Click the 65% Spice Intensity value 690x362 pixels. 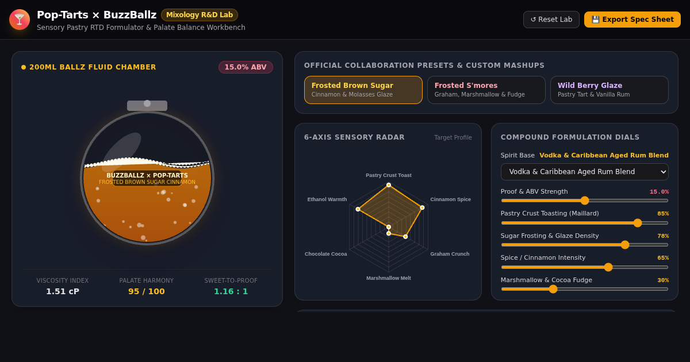[x=663, y=258]
